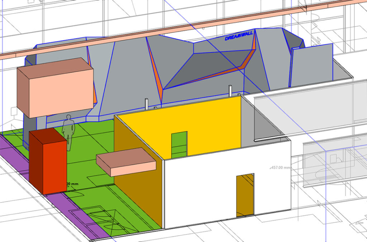Click the door opening in the white wall
Viewport: 367px width, 242px height.
[x=245, y=195]
